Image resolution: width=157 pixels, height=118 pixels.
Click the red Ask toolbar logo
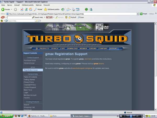[x=3, y=17]
